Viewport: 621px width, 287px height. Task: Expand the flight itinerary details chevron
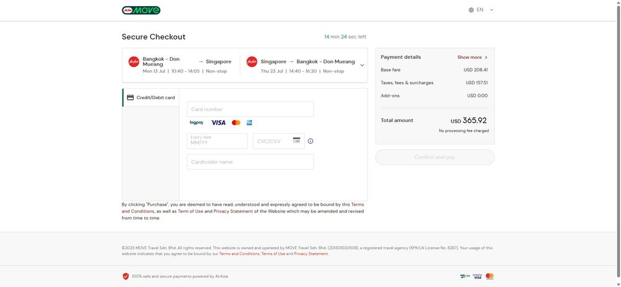click(x=362, y=65)
